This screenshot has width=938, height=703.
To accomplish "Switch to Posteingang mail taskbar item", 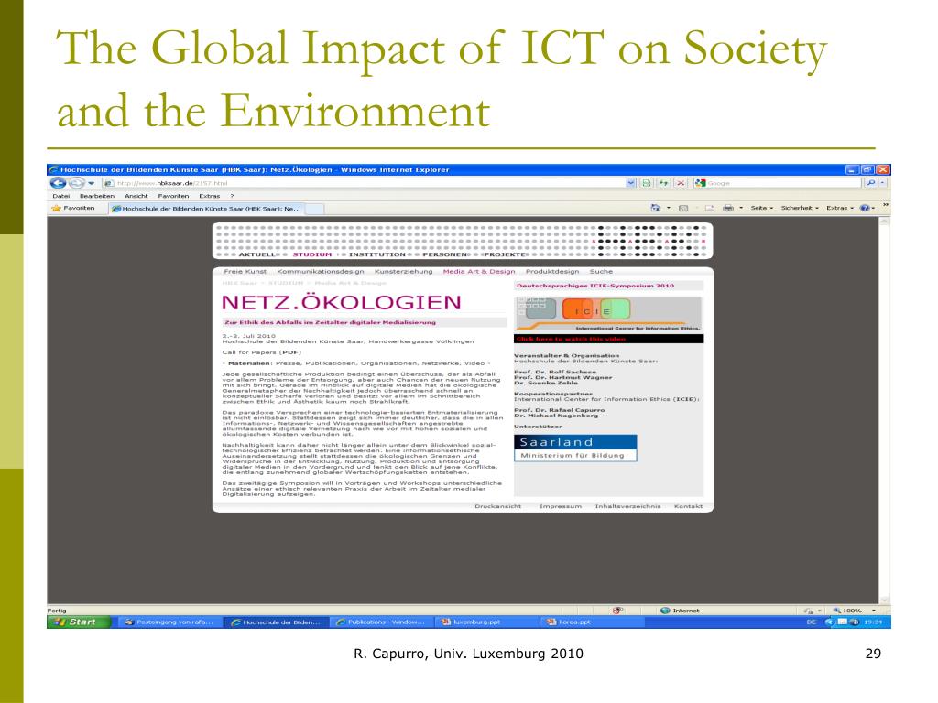I will (x=169, y=622).
